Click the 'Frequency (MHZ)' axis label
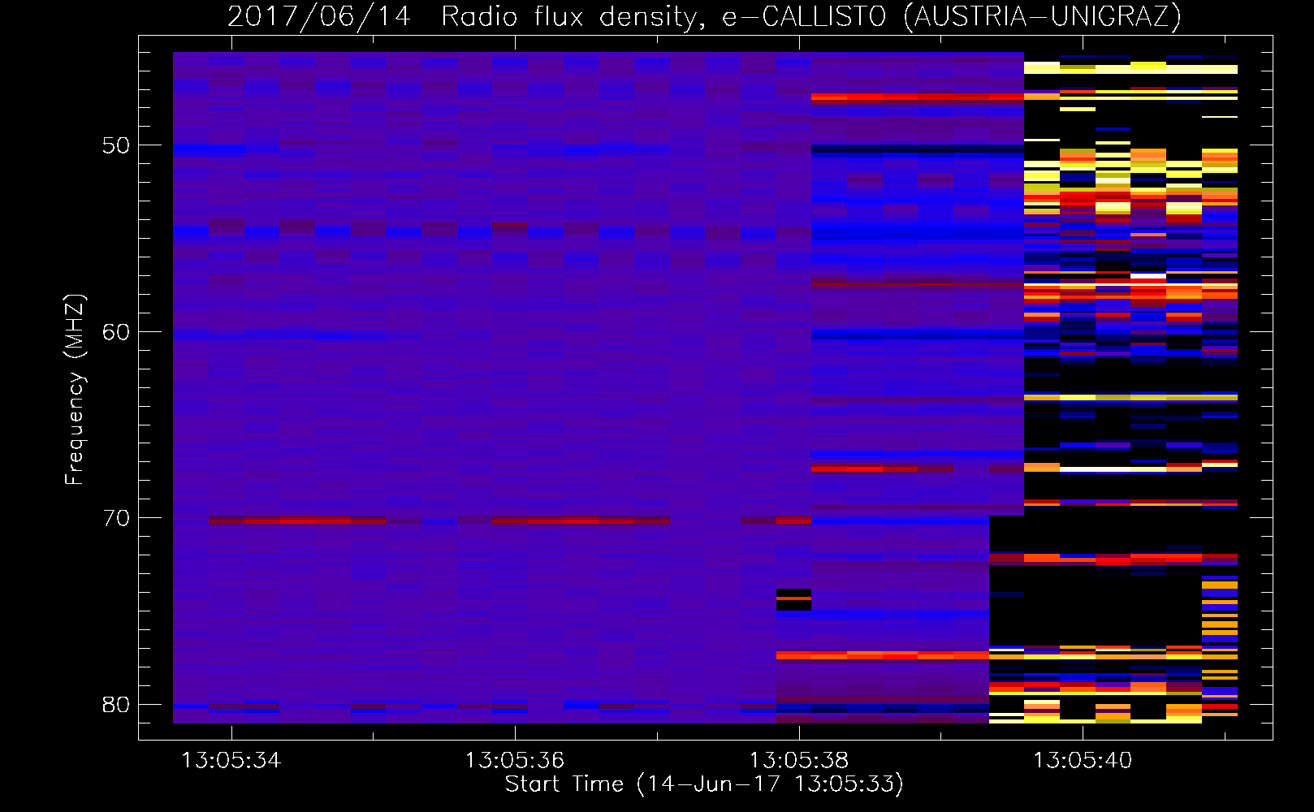The image size is (1314, 812). coord(75,389)
